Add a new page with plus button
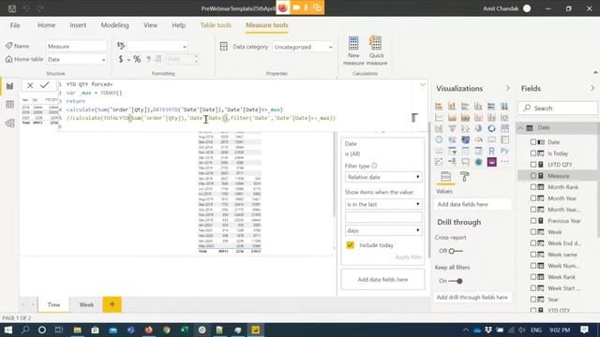This screenshot has width=600, height=337. click(112, 304)
